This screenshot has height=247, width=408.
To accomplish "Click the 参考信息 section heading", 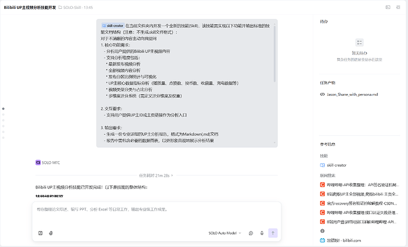I will (328, 144).
